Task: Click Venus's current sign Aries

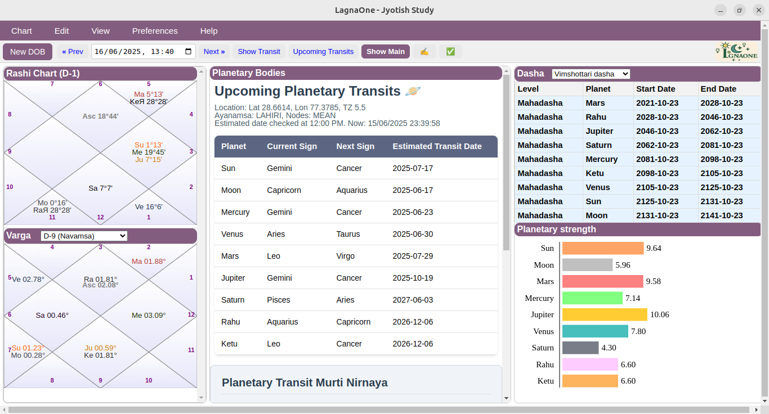Action: click(x=276, y=234)
